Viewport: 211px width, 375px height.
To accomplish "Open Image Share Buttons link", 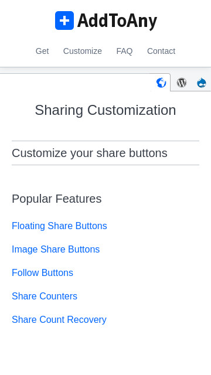I will click(56, 249).
